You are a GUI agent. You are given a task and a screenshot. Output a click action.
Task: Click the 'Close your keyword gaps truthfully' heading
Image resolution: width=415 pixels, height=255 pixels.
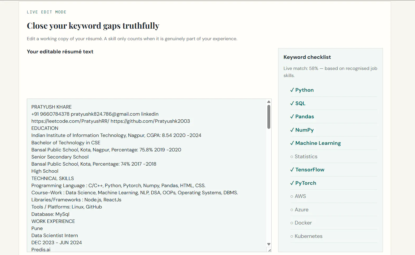click(x=93, y=26)
